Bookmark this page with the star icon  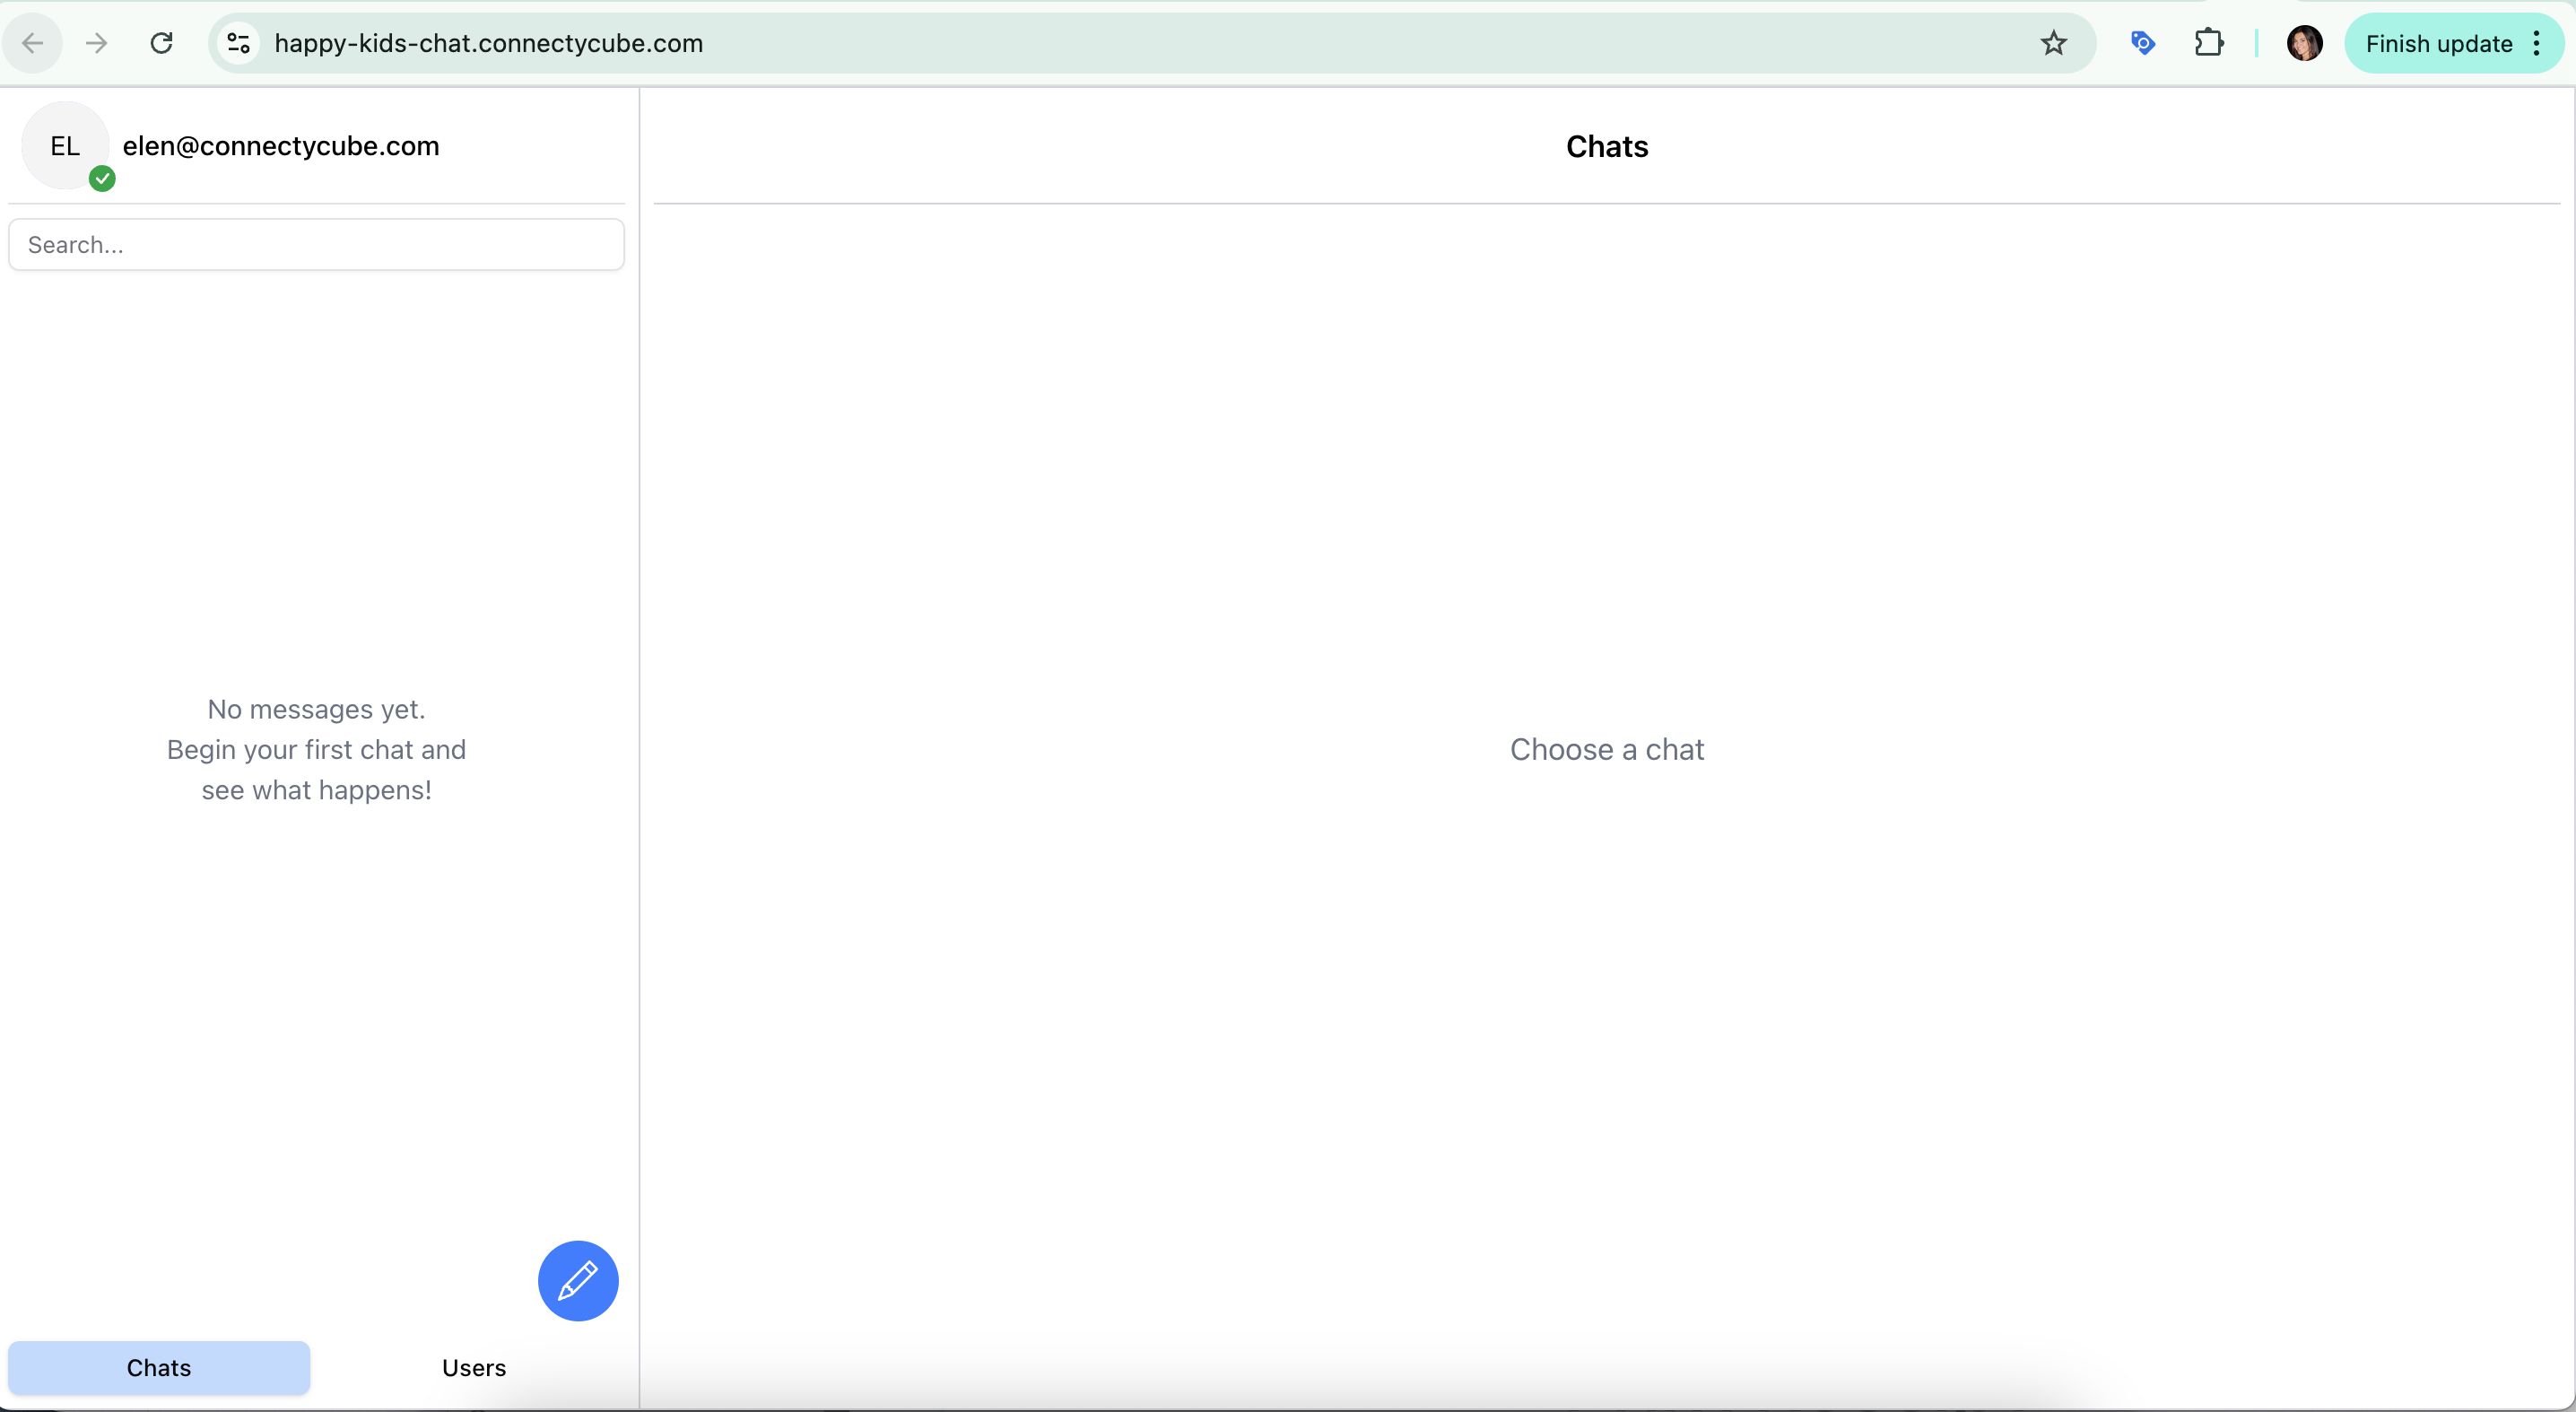[x=2053, y=43]
